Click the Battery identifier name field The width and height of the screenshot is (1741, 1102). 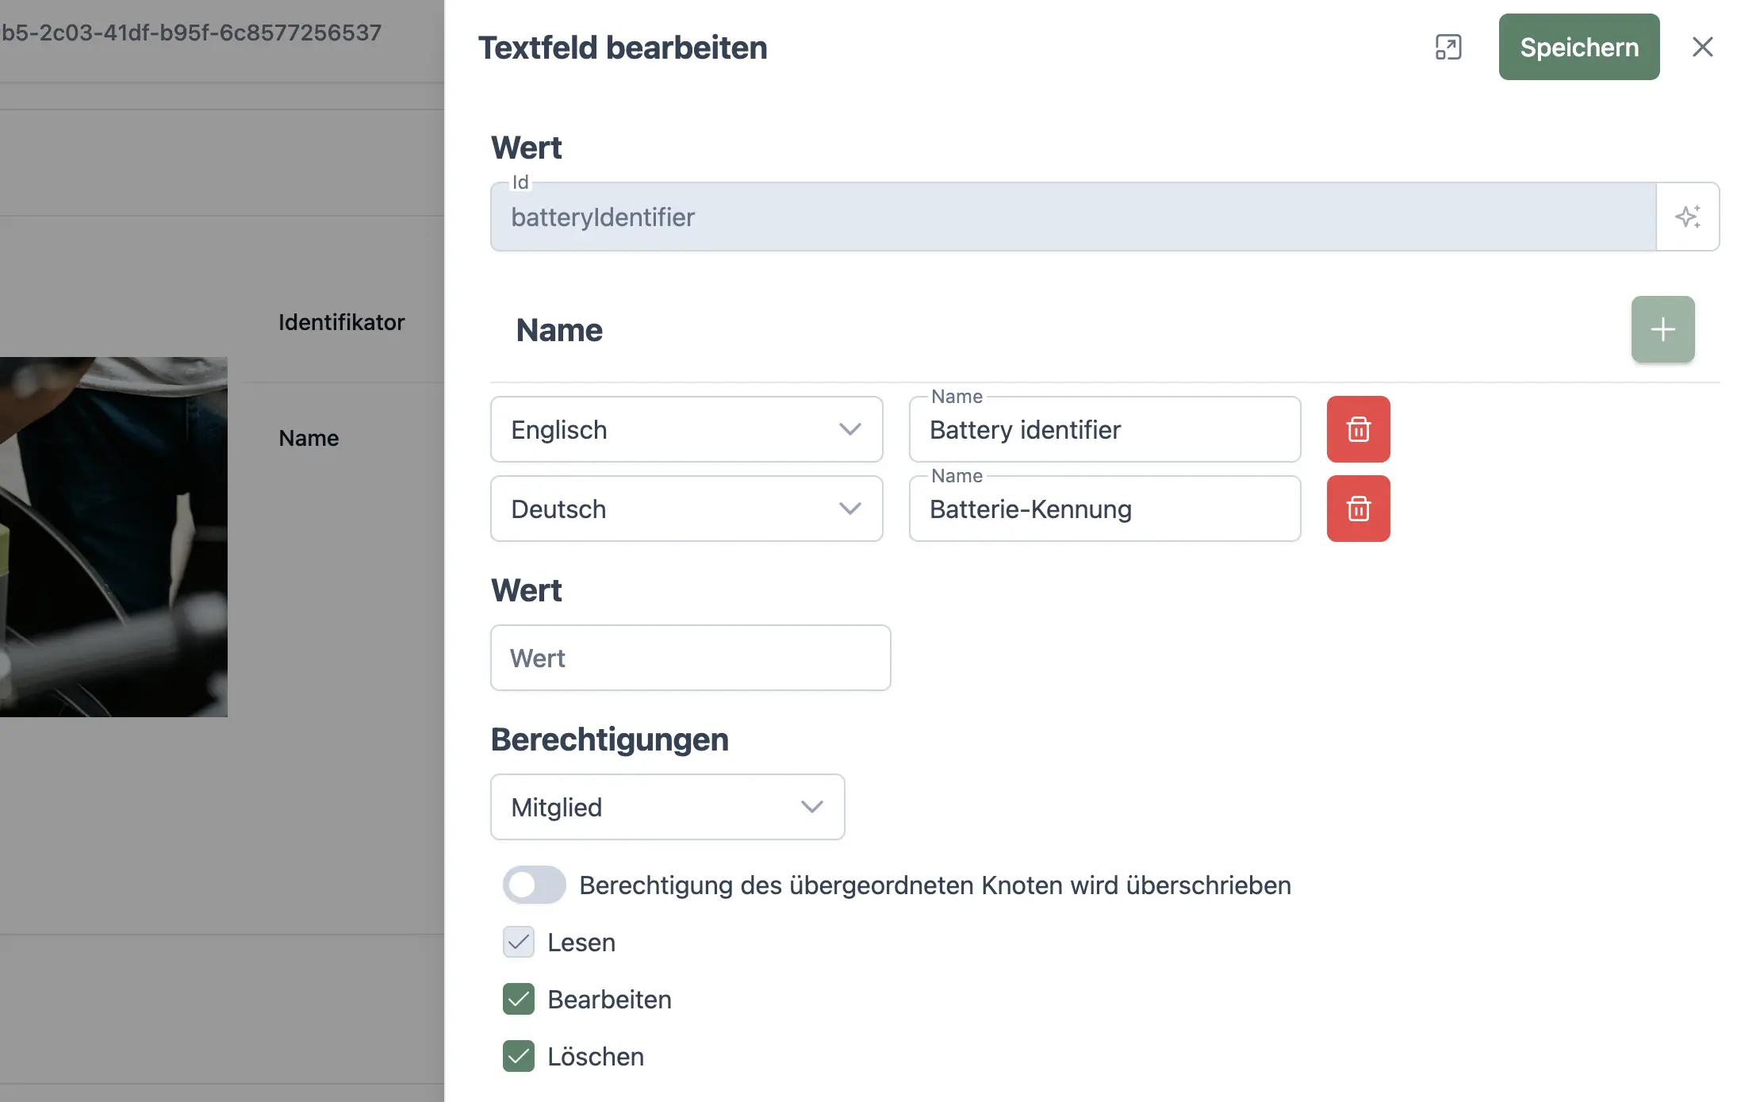click(x=1104, y=429)
